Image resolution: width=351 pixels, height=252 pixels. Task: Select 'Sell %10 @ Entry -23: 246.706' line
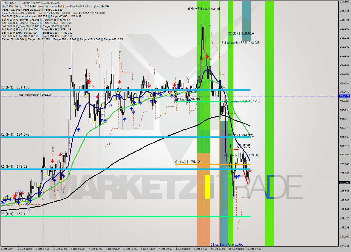[x=36, y=29]
